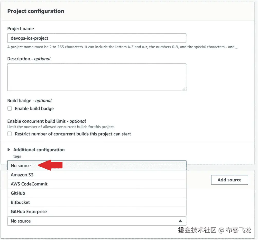Check Restrict number of concurrent builds box

coord(10,134)
